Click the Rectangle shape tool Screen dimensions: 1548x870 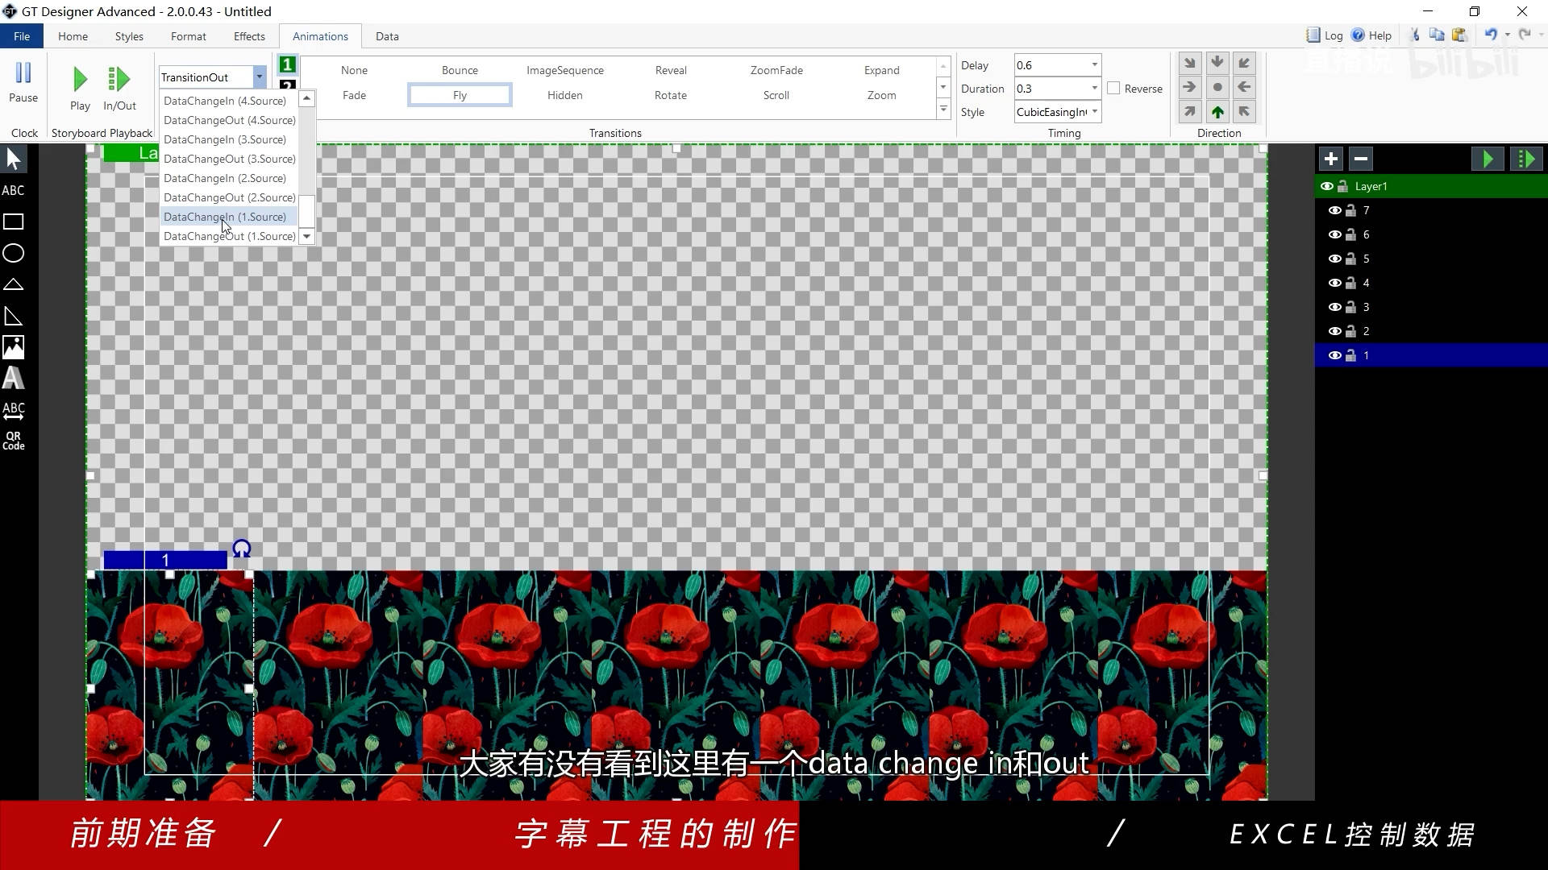click(x=14, y=222)
